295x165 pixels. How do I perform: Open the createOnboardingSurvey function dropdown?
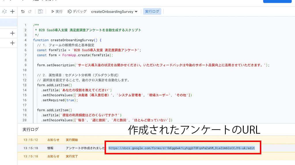114,11
